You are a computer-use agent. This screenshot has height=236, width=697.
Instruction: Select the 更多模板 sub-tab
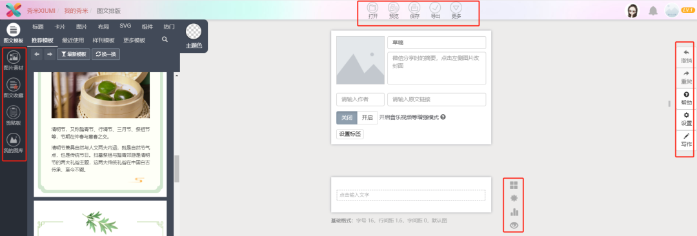[x=134, y=41]
